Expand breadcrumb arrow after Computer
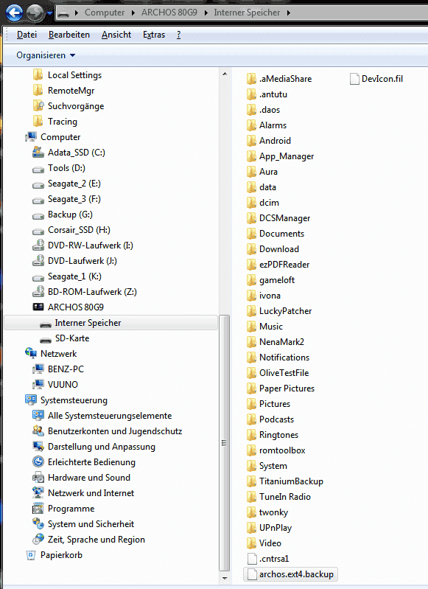 [133, 13]
